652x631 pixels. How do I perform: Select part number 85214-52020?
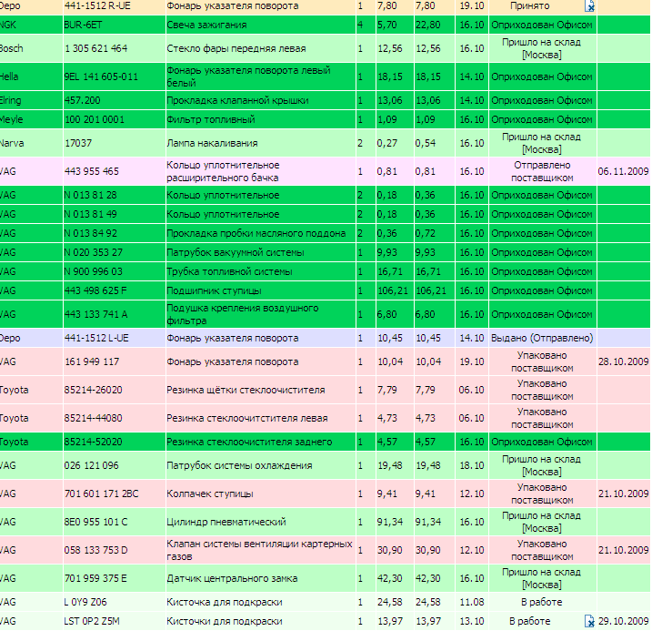tap(93, 442)
